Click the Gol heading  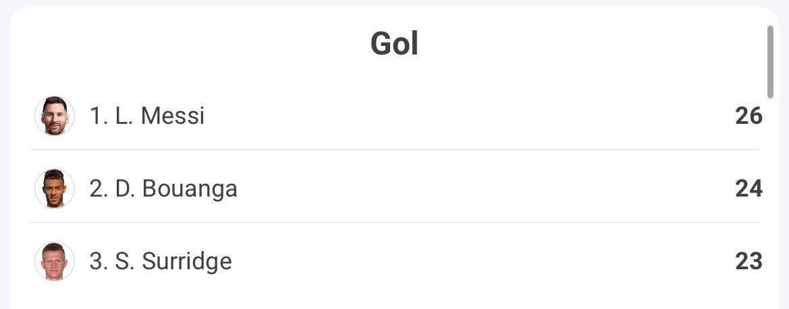(x=394, y=44)
